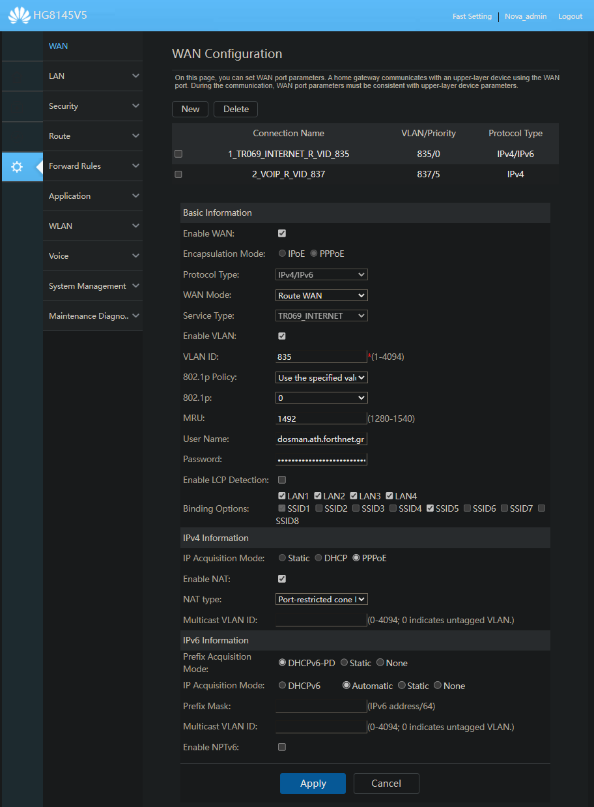Viewport: 594px width, 807px height.
Task: Toggle the SSID3 binding checkbox
Action: pyautogui.click(x=356, y=508)
